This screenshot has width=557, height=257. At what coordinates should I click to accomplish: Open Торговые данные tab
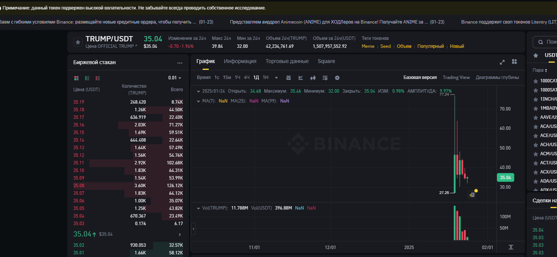[x=287, y=61]
